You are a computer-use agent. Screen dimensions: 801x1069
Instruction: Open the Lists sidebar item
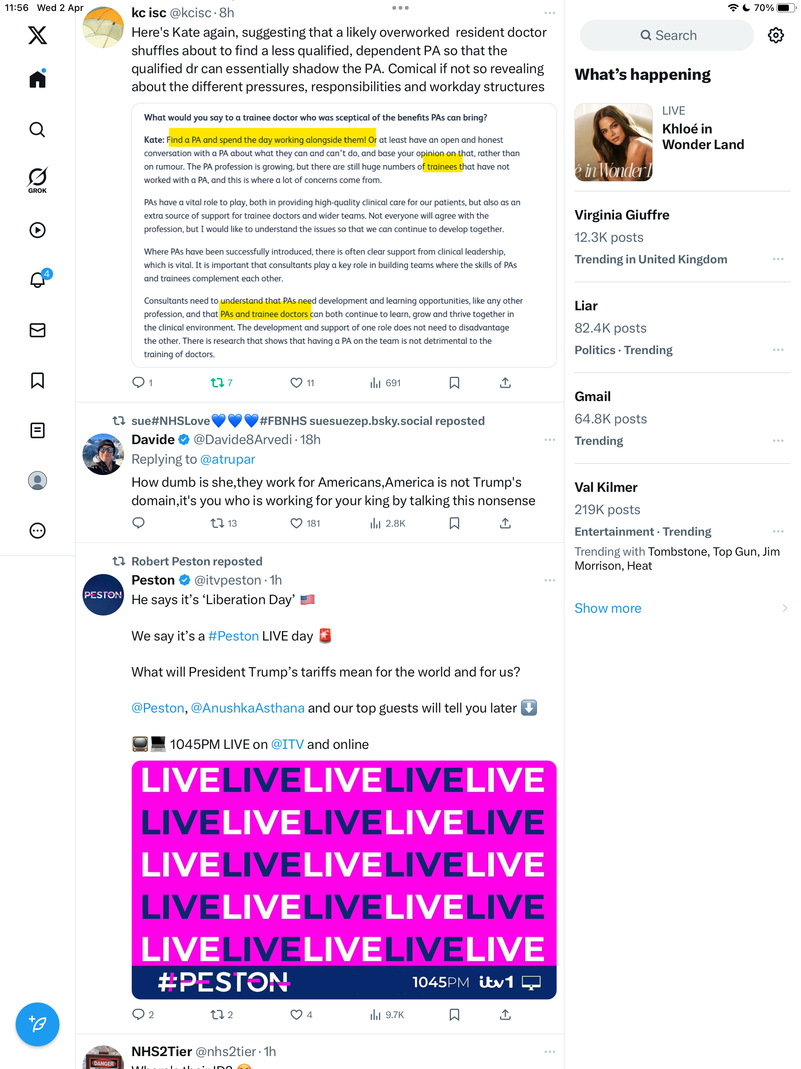(37, 430)
